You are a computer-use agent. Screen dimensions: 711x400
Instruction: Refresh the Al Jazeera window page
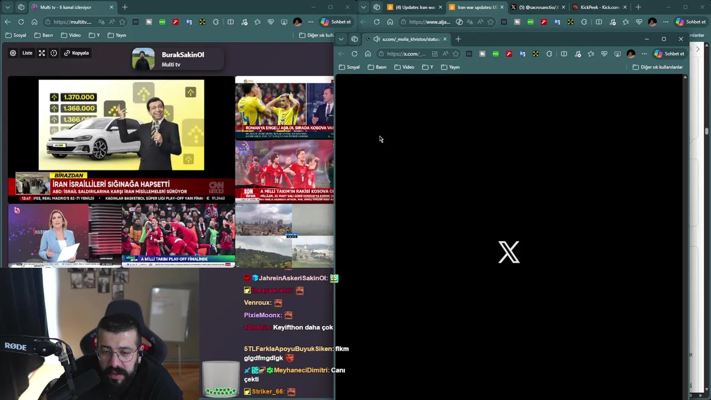coord(377,22)
